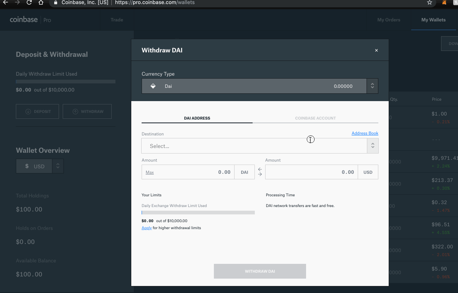Image resolution: width=458 pixels, height=293 pixels.
Task: Click the $96.51 price cell
Action: tap(441, 224)
